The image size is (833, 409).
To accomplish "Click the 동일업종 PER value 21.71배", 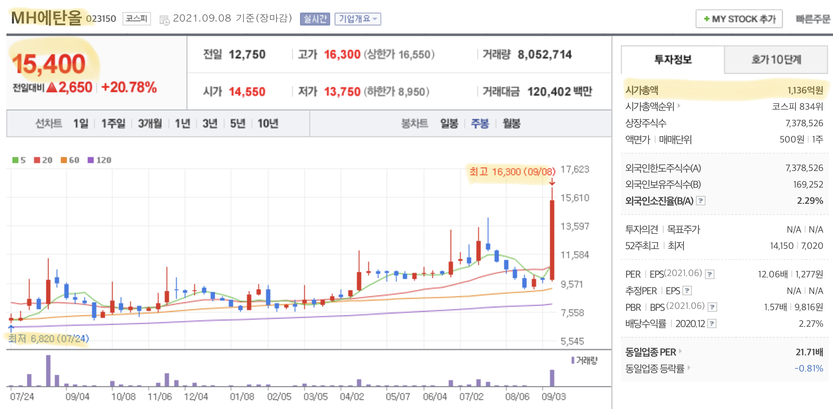I will pos(809,352).
